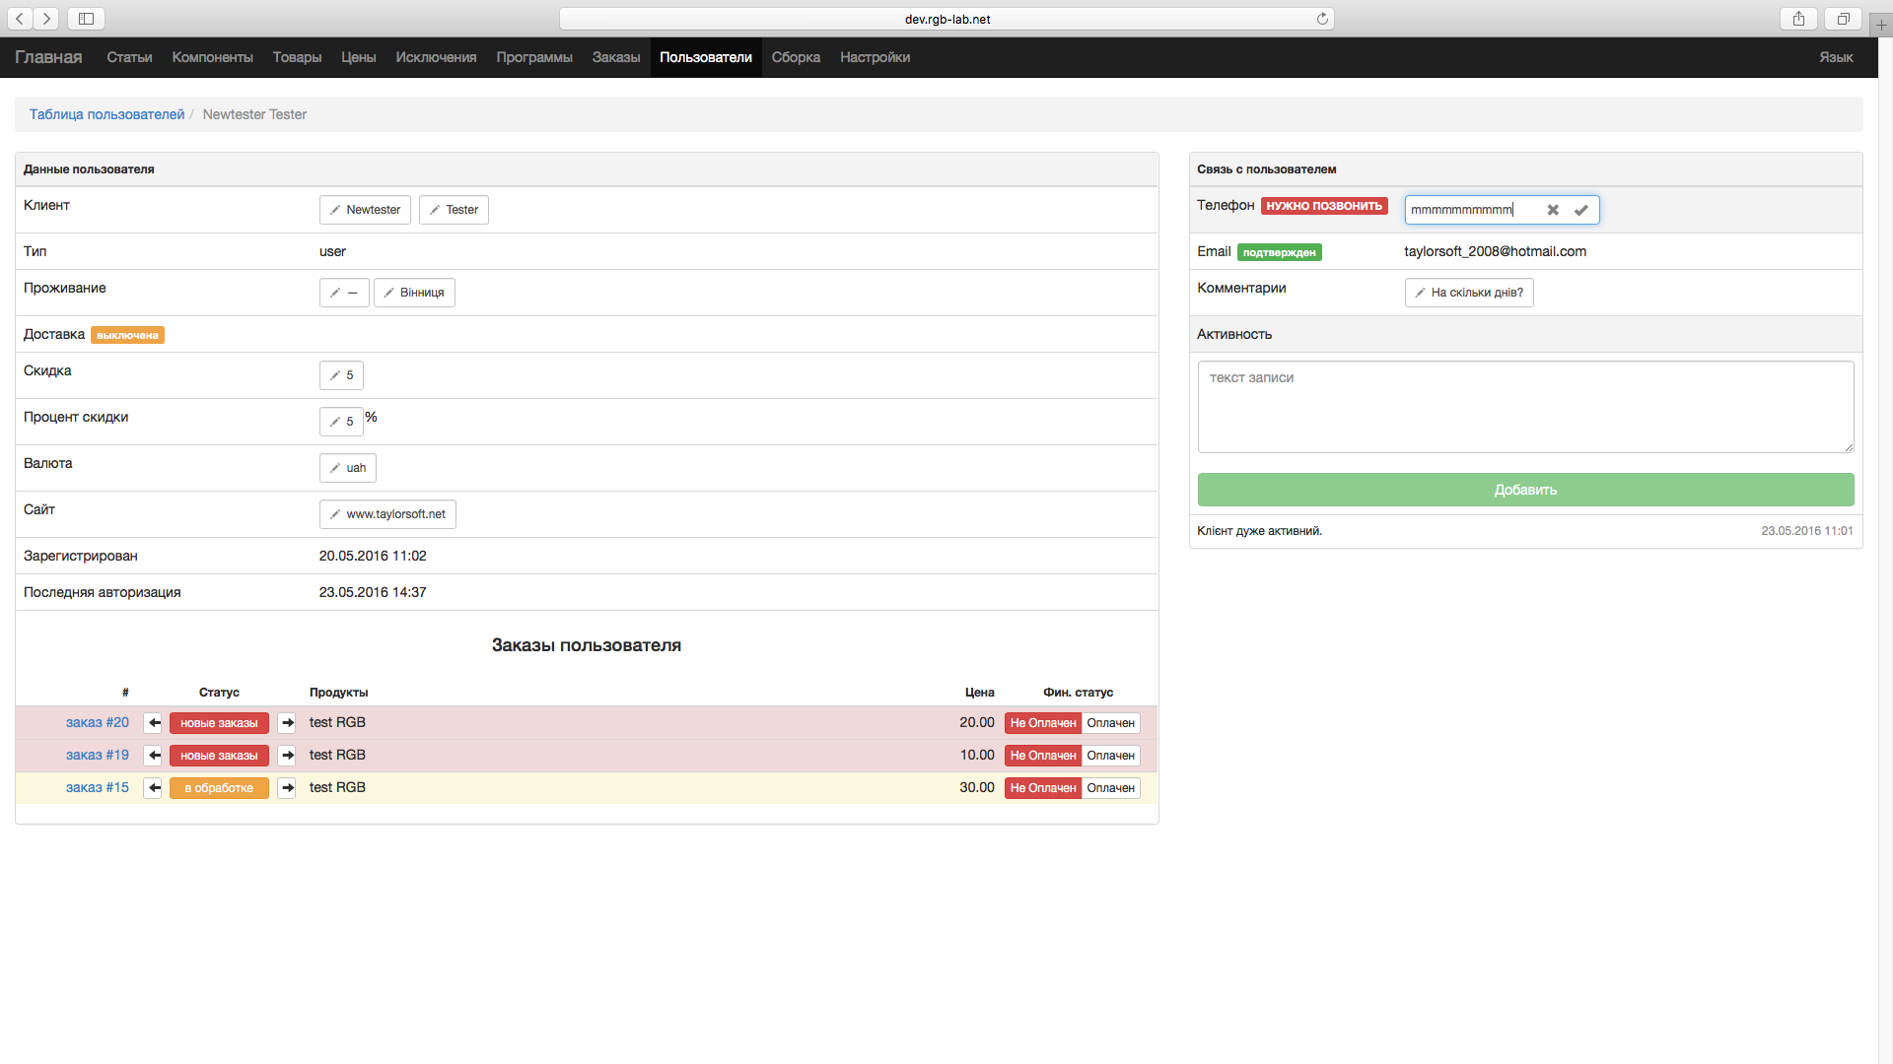
Task: Set order #19 to Не Оплачен
Action: coord(1042,756)
